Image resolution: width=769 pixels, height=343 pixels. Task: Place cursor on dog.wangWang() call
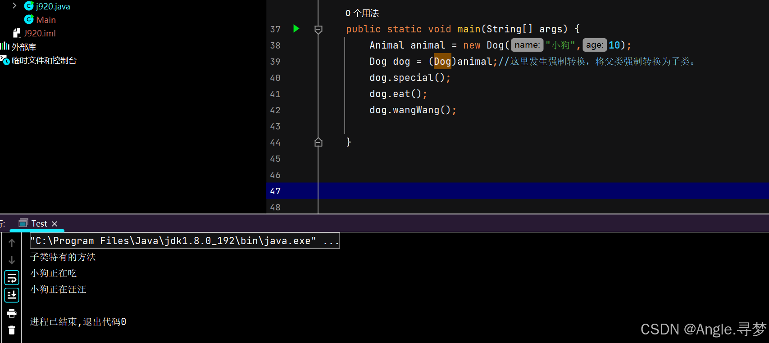pyautogui.click(x=413, y=110)
